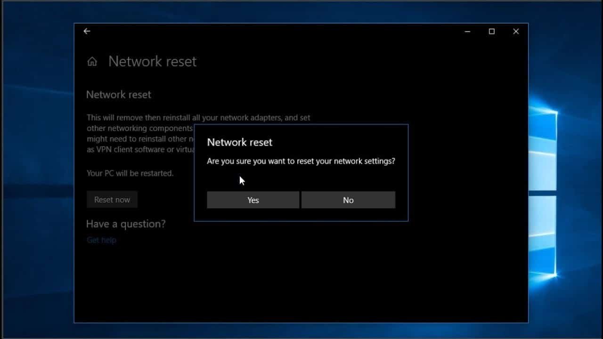Click the 'Your PC will be restarted.' text
Screen dimensions: 603x339
tap(130, 173)
